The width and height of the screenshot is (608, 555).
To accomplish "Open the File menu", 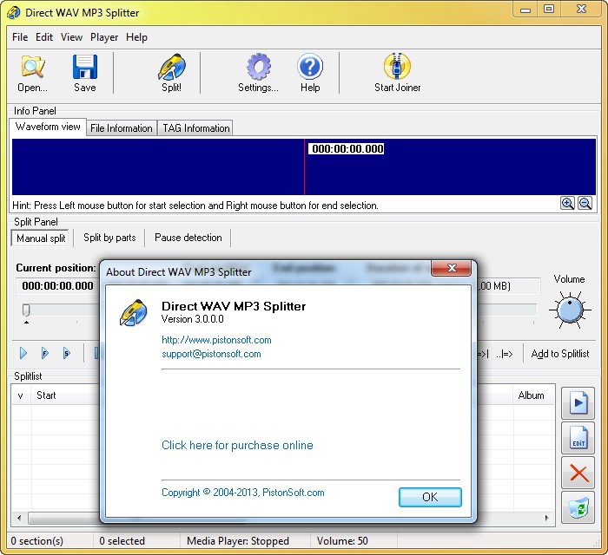I will (x=20, y=37).
